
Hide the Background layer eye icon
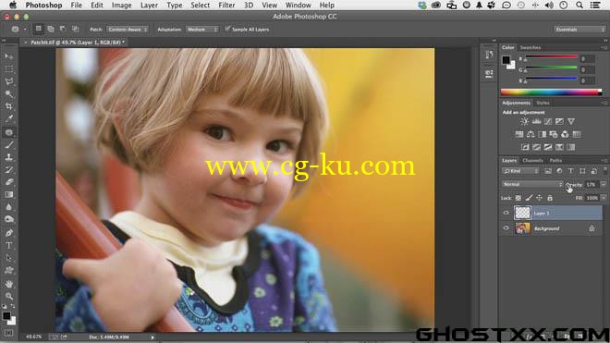coord(506,228)
